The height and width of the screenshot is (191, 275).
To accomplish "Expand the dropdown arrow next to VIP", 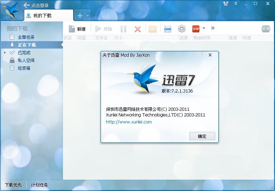I will click(x=204, y=28).
